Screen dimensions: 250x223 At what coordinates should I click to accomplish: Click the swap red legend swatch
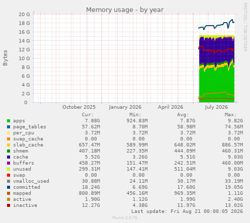tap(9, 175)
